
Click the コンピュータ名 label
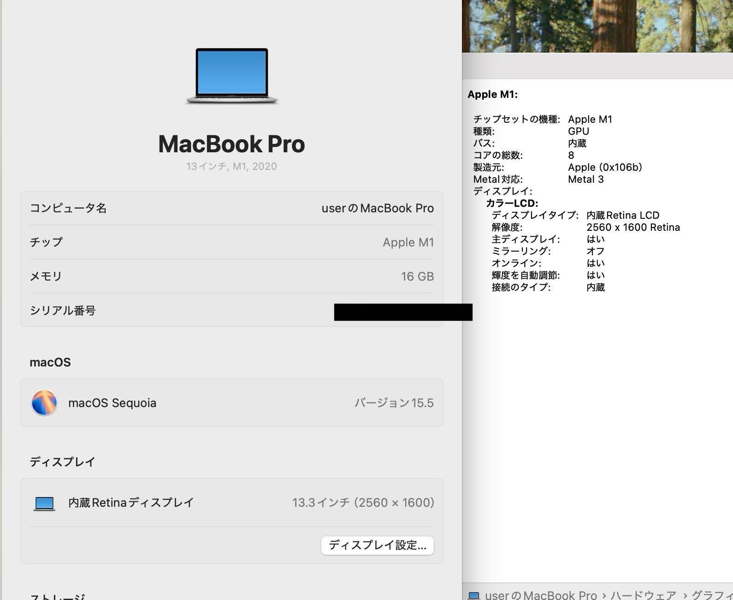[68, 208]
